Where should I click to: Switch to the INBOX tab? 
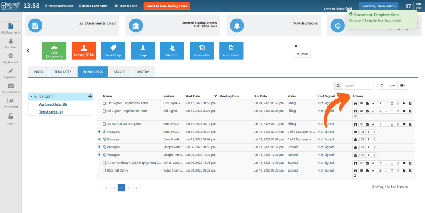coord(38,72)
